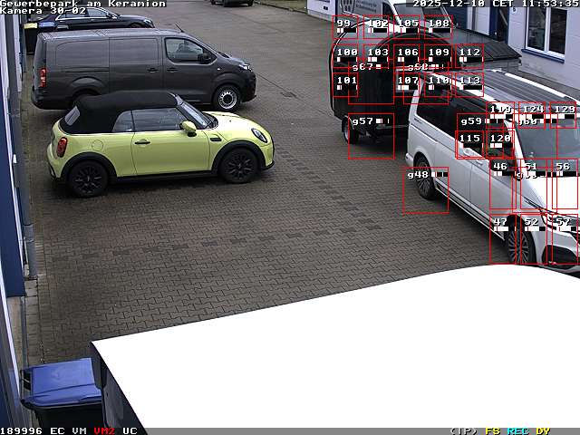The height and width of the screenshot is (435, 580).
Task: Click the yellow DY status indicator
Action: point(543,430)
